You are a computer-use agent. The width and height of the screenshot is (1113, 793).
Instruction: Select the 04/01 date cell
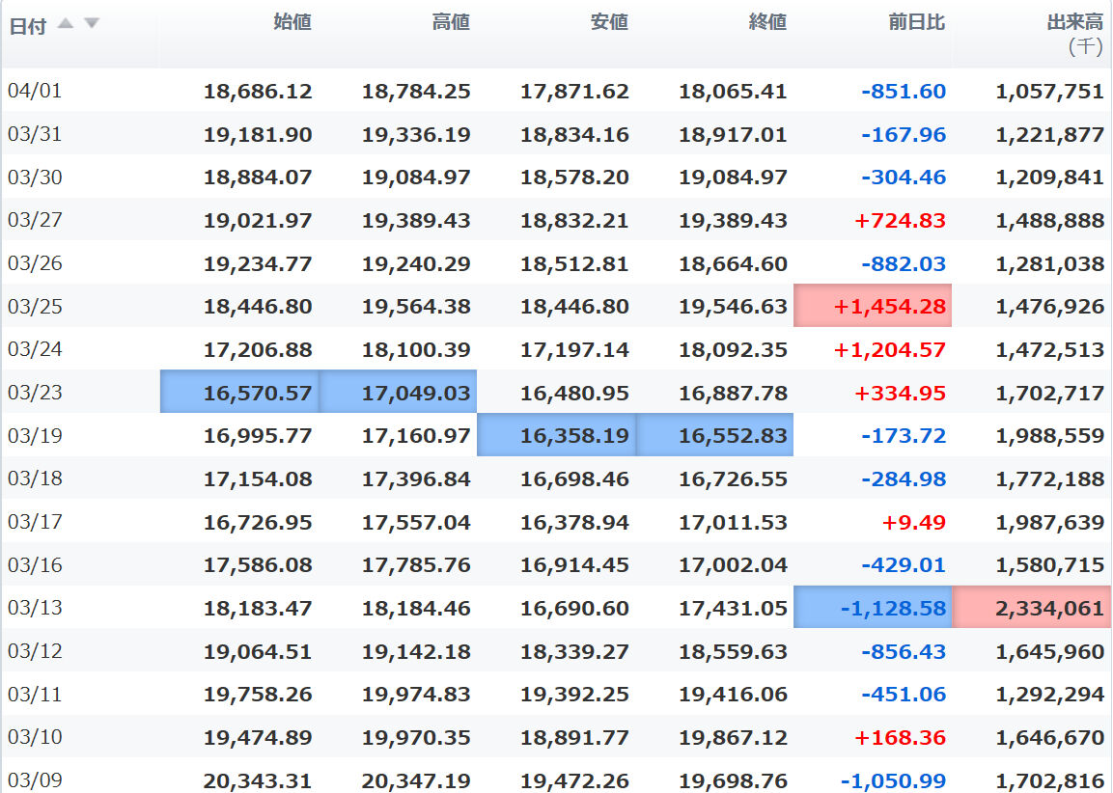tap(35, 91)
